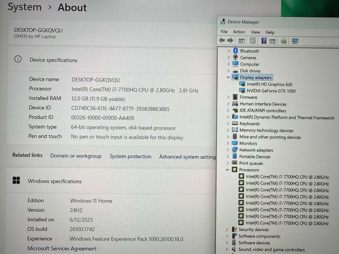The height and width of the screenshot is (254, 339).
Task: Expand Sound, video and game controllers
Action: (227, 249)
